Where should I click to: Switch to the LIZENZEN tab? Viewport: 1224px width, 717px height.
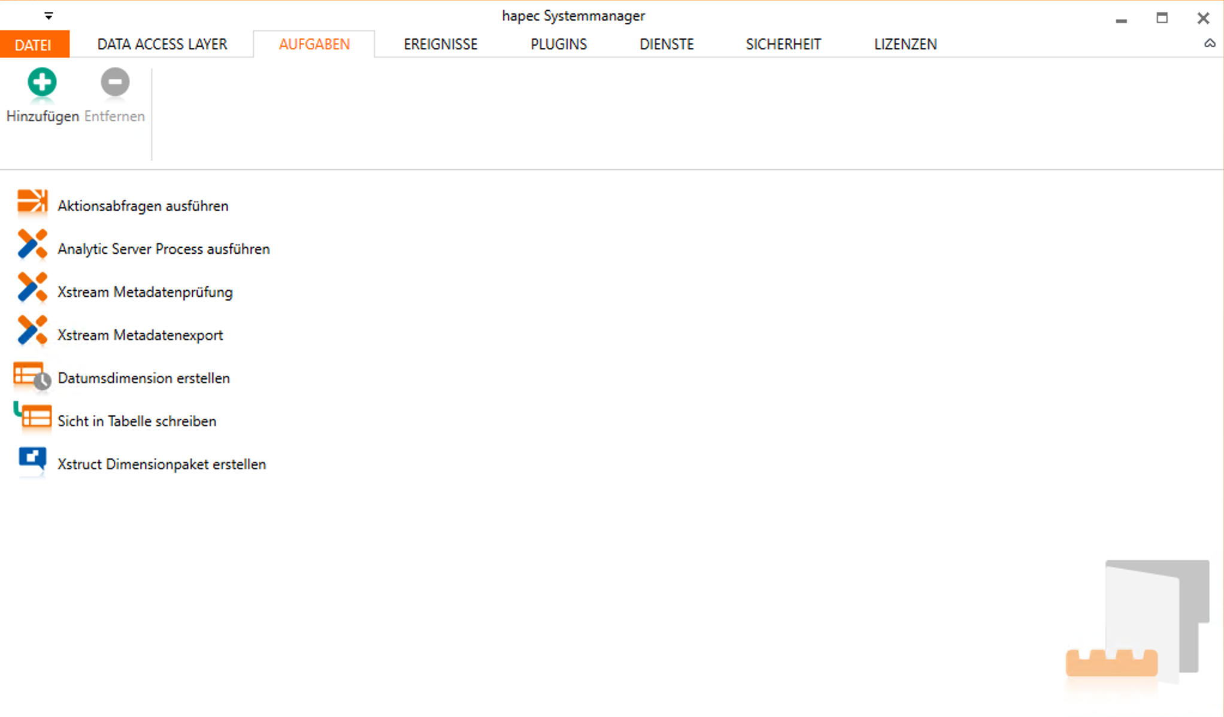pos(905,44)
